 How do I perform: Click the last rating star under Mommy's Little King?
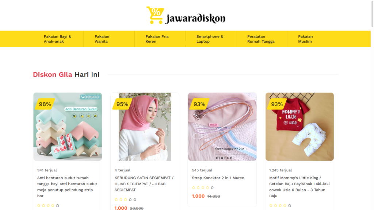coord(290,205)
